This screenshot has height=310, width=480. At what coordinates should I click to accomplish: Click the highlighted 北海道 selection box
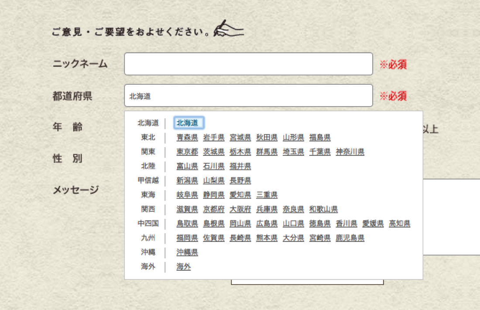click(x=188, y=123)
